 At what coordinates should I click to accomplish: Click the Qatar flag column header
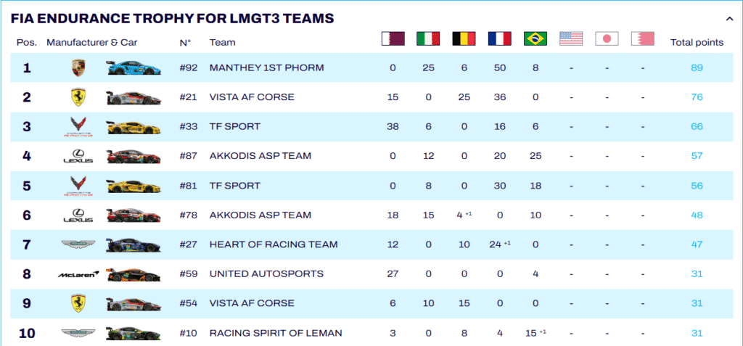click(393, 39)
